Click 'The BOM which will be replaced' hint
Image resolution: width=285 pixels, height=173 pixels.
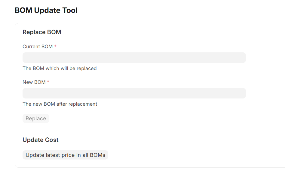click(x=60, y=69)
